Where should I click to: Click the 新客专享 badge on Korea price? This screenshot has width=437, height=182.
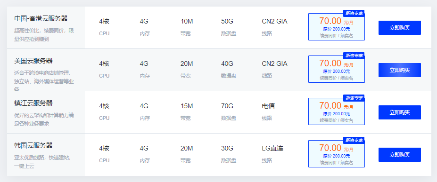[354, 140]
